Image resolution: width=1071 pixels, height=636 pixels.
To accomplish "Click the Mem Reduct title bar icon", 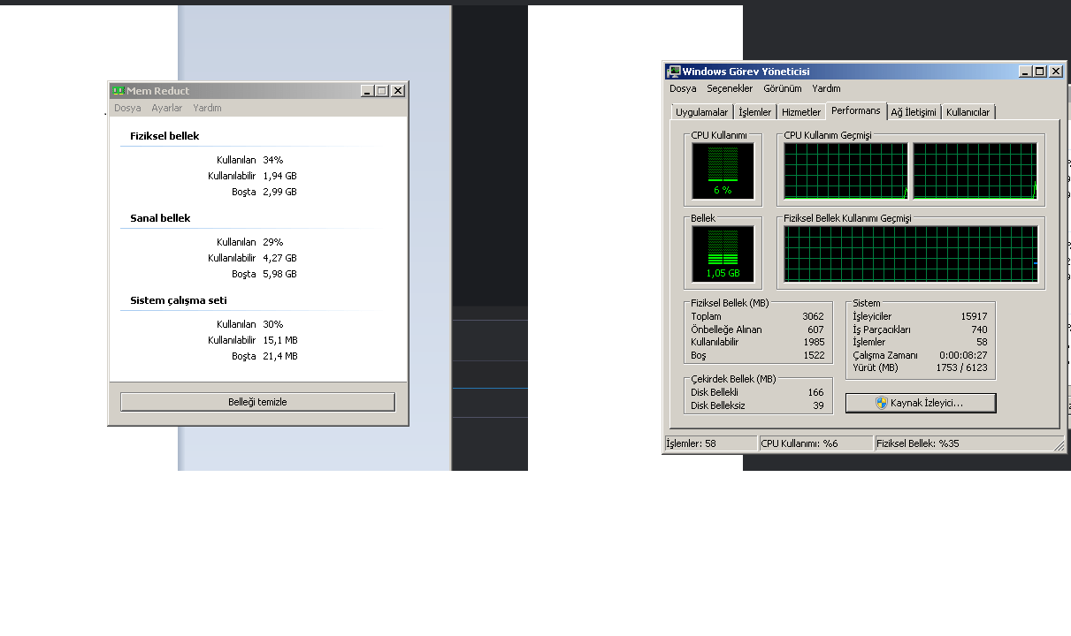I will coord(118,91).
